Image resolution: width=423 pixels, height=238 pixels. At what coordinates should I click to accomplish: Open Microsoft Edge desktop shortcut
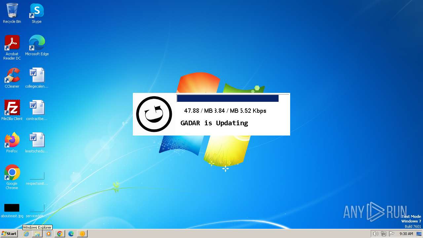[x=37, y=46]
